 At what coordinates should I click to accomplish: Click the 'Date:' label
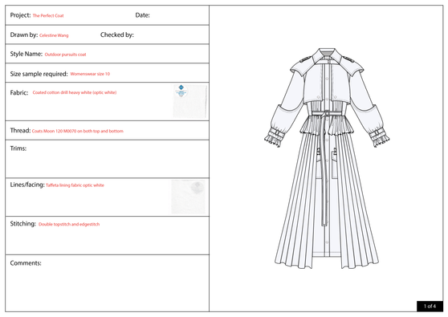click(x=143, y=15)
